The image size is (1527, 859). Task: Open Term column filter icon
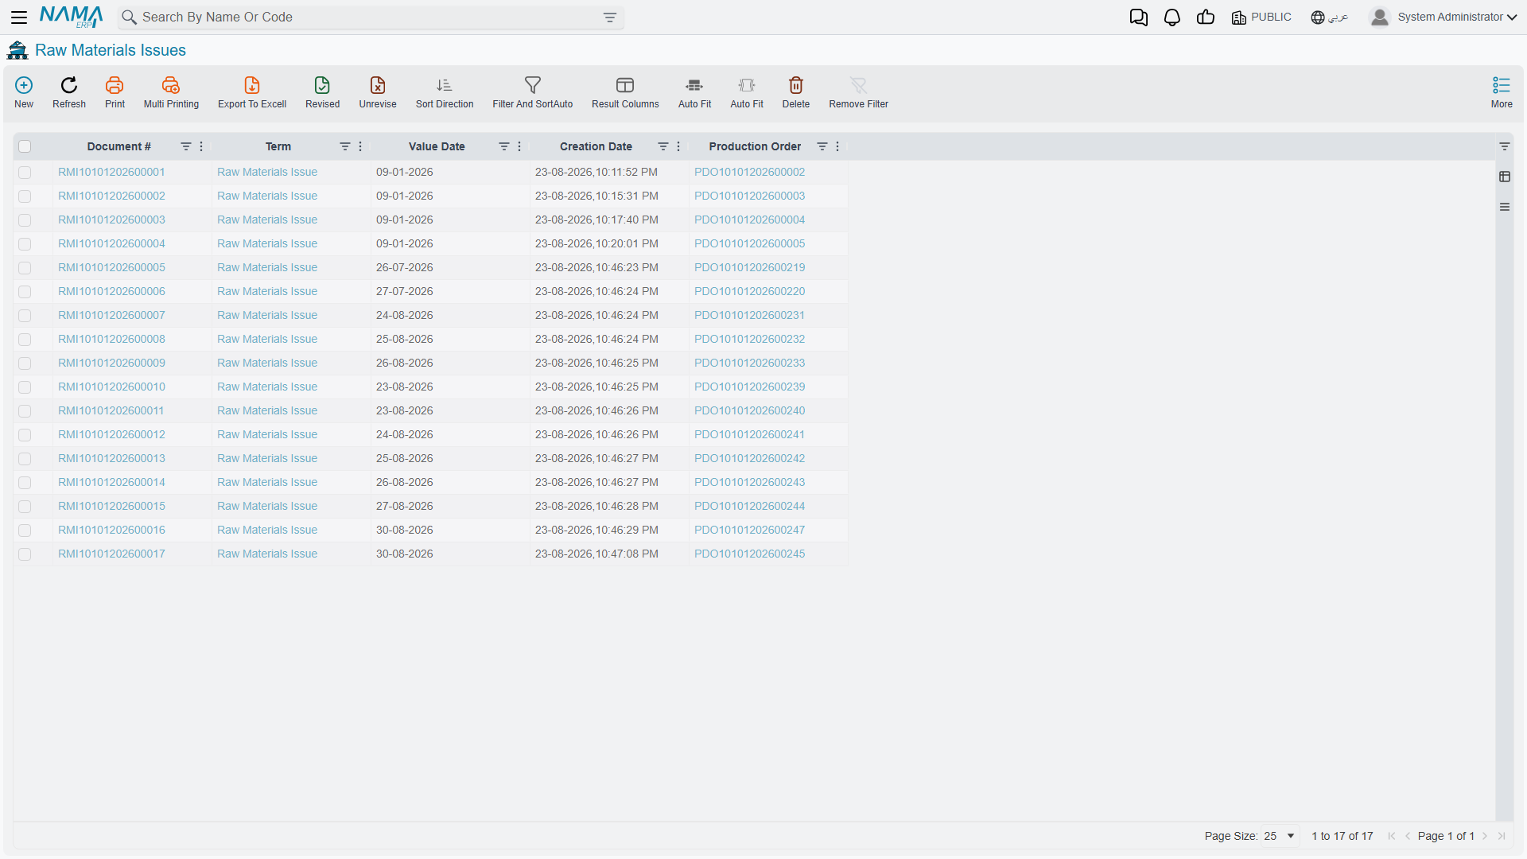(345, 146)
